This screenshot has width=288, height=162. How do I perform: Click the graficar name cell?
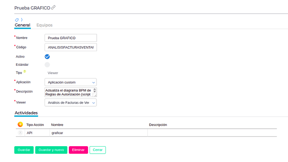point(99,133)
